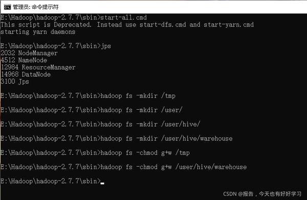Click the window title 管理员: 命令提示符
This screenshot has height=200, width=307.
tap(36, 7)
